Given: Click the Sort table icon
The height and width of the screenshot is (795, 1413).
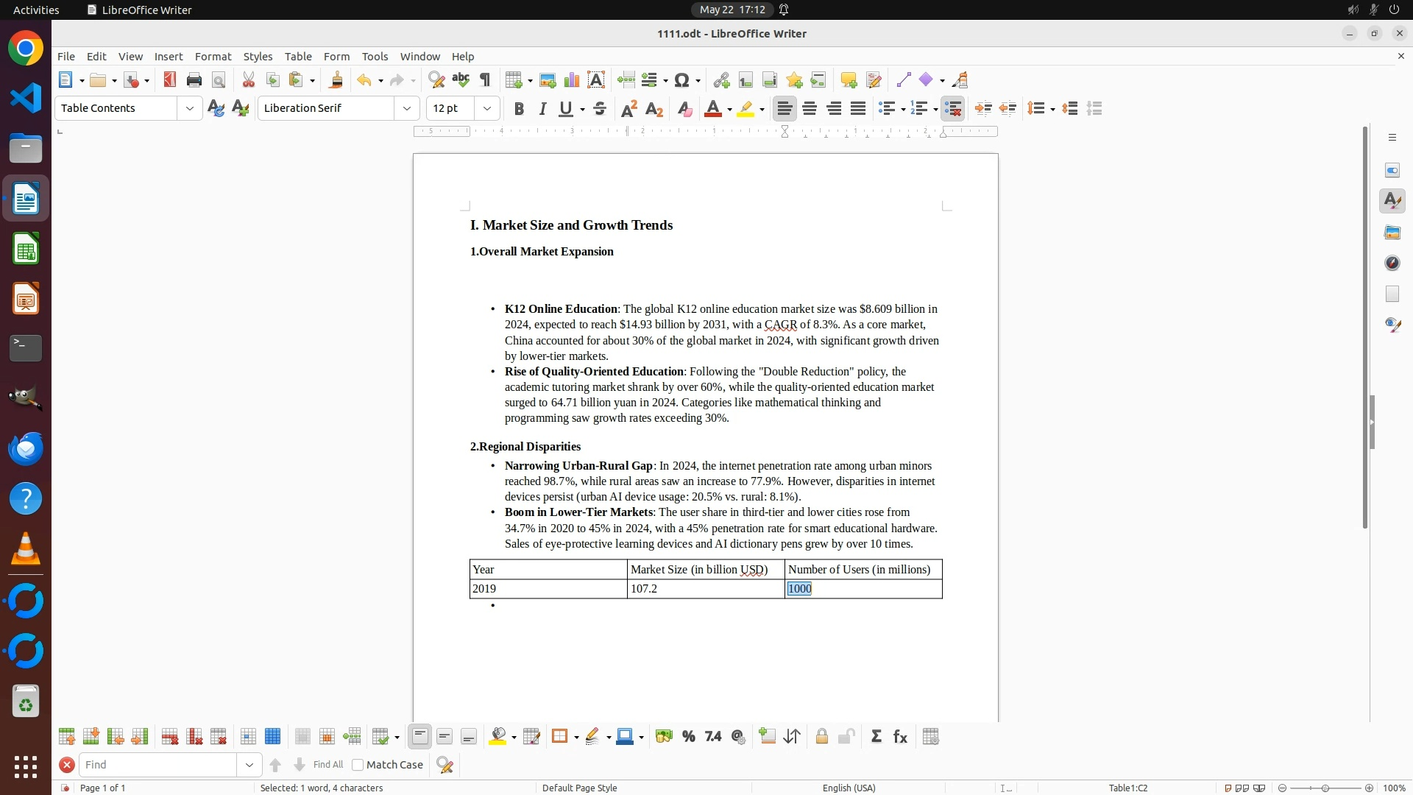Looking at the screenshot, I should tap(793, 737).
